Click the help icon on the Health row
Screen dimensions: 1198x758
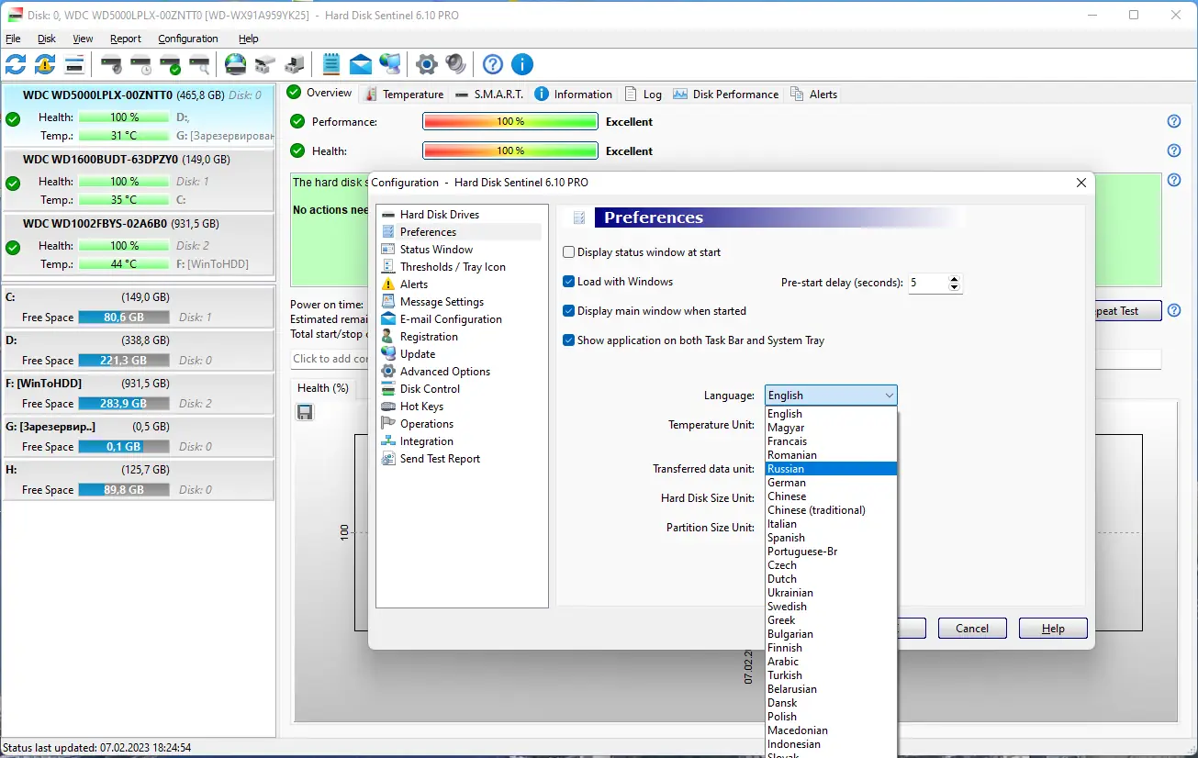pos(1173,150)
